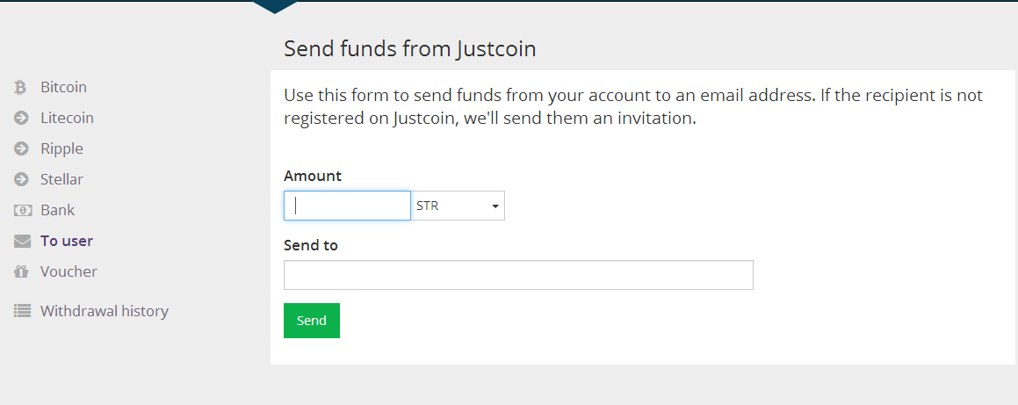1018x405 pixels.
Task: Click the envelope icon beside To user
Action: [22, 242]
